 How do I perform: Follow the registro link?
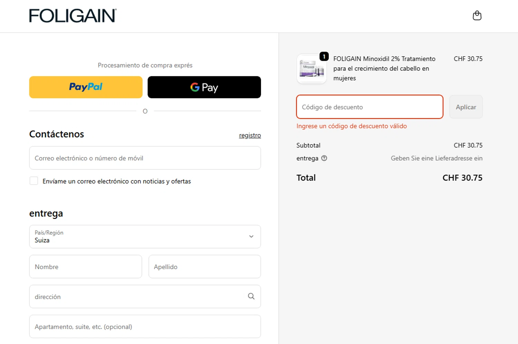click(x=250, y=135)
